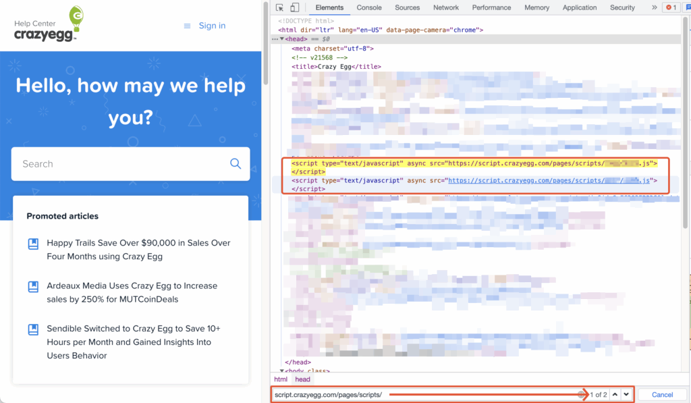
Task: Open the Application tab
Action: tap(580, 7)
